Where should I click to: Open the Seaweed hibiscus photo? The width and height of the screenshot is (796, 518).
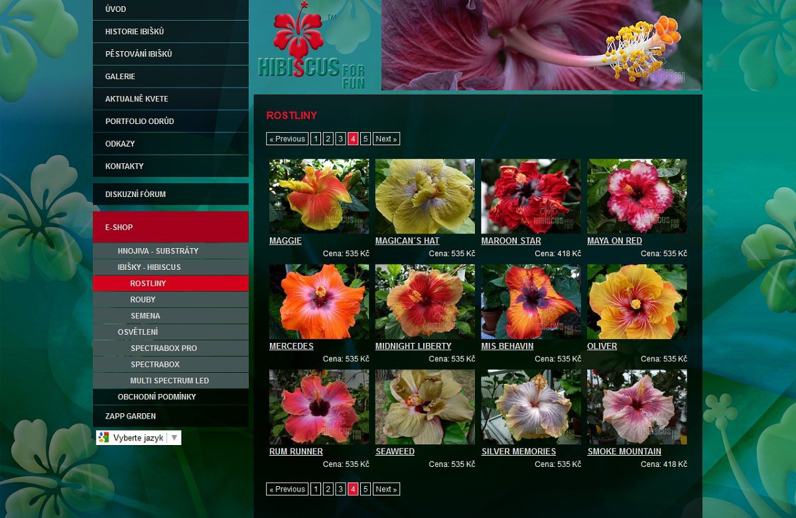pos(425,407)
